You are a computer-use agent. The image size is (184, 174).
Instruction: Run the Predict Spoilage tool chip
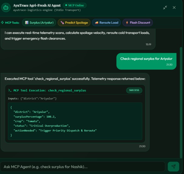click(x=74, y=22)
